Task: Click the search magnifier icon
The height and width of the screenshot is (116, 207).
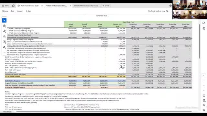Action: point(168,11)
